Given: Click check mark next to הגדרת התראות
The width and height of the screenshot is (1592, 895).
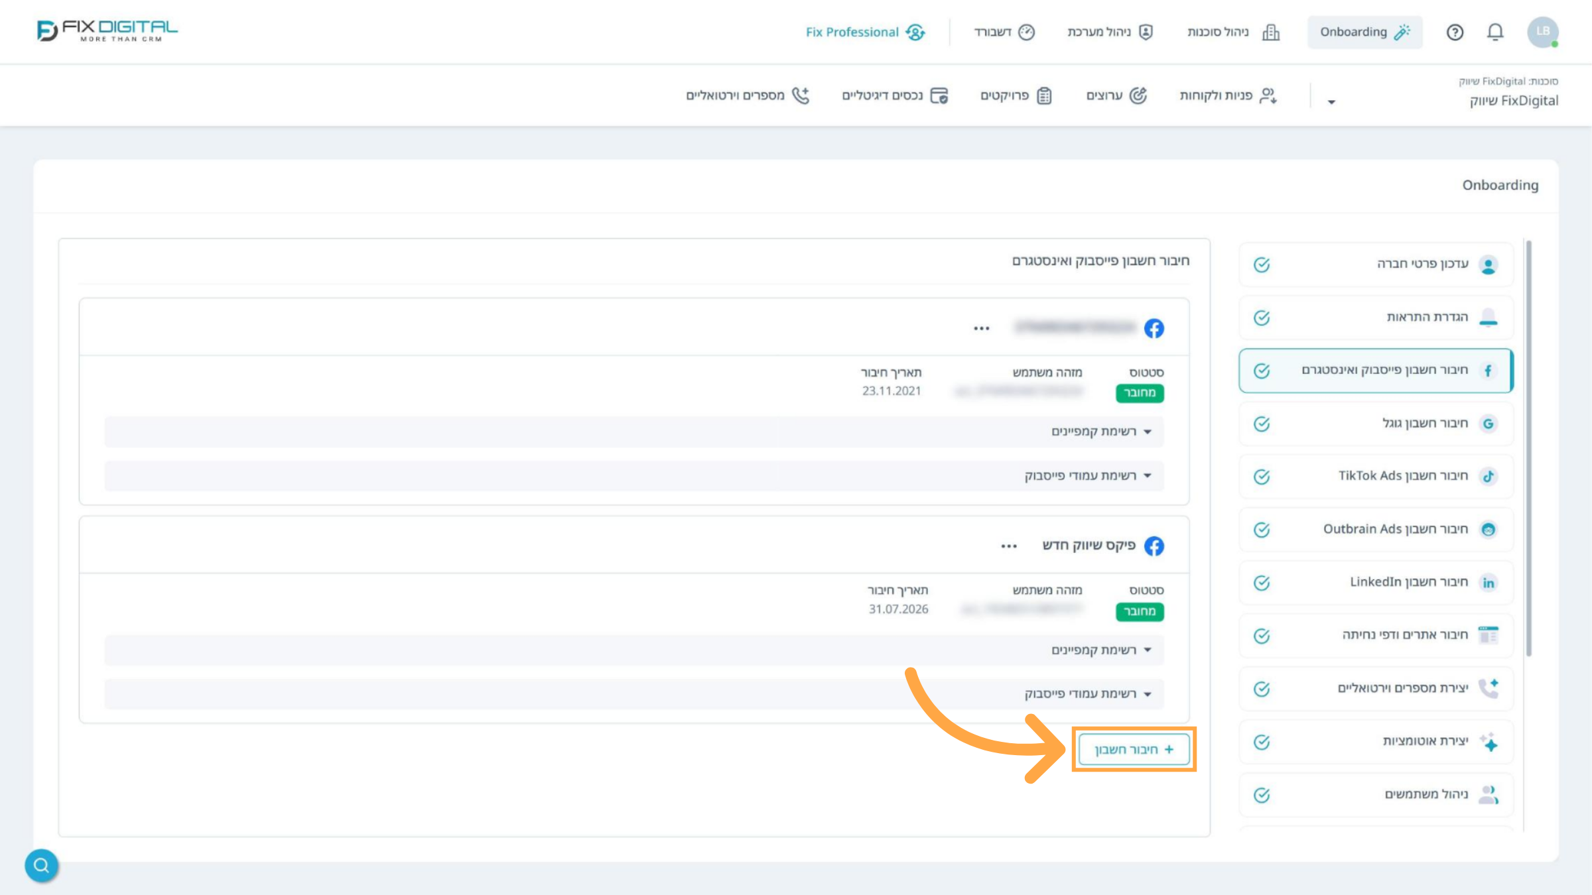Looking at the screenshot, I should pos(1262,318).
